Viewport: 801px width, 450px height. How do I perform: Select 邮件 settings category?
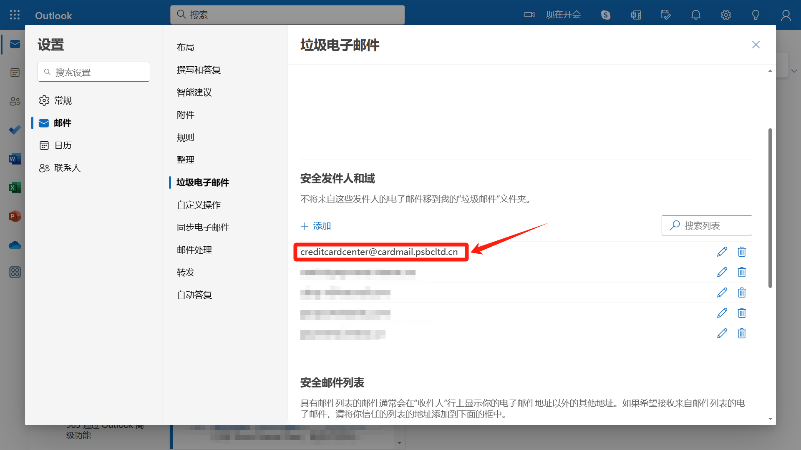pos(55,123)
